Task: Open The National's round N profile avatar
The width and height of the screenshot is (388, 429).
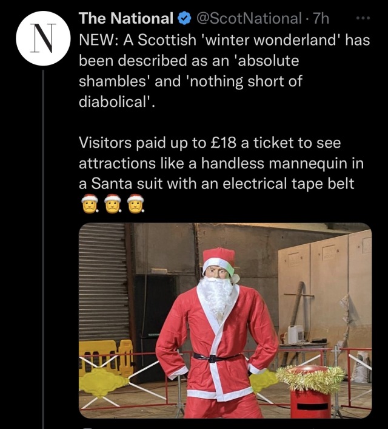Action: pos(43,38)
